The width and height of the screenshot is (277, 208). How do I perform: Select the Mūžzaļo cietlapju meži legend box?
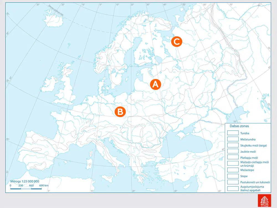(x=233, y=163)
